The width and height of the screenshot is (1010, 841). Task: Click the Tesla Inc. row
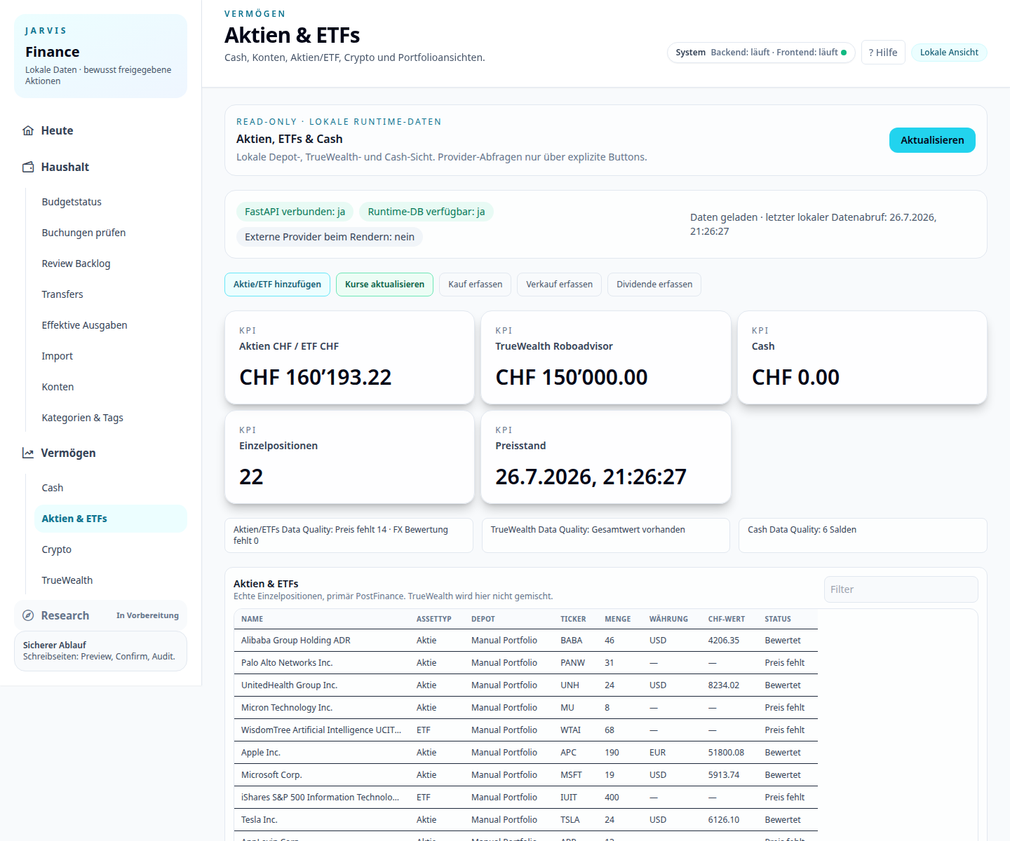[x=526, y=820]
